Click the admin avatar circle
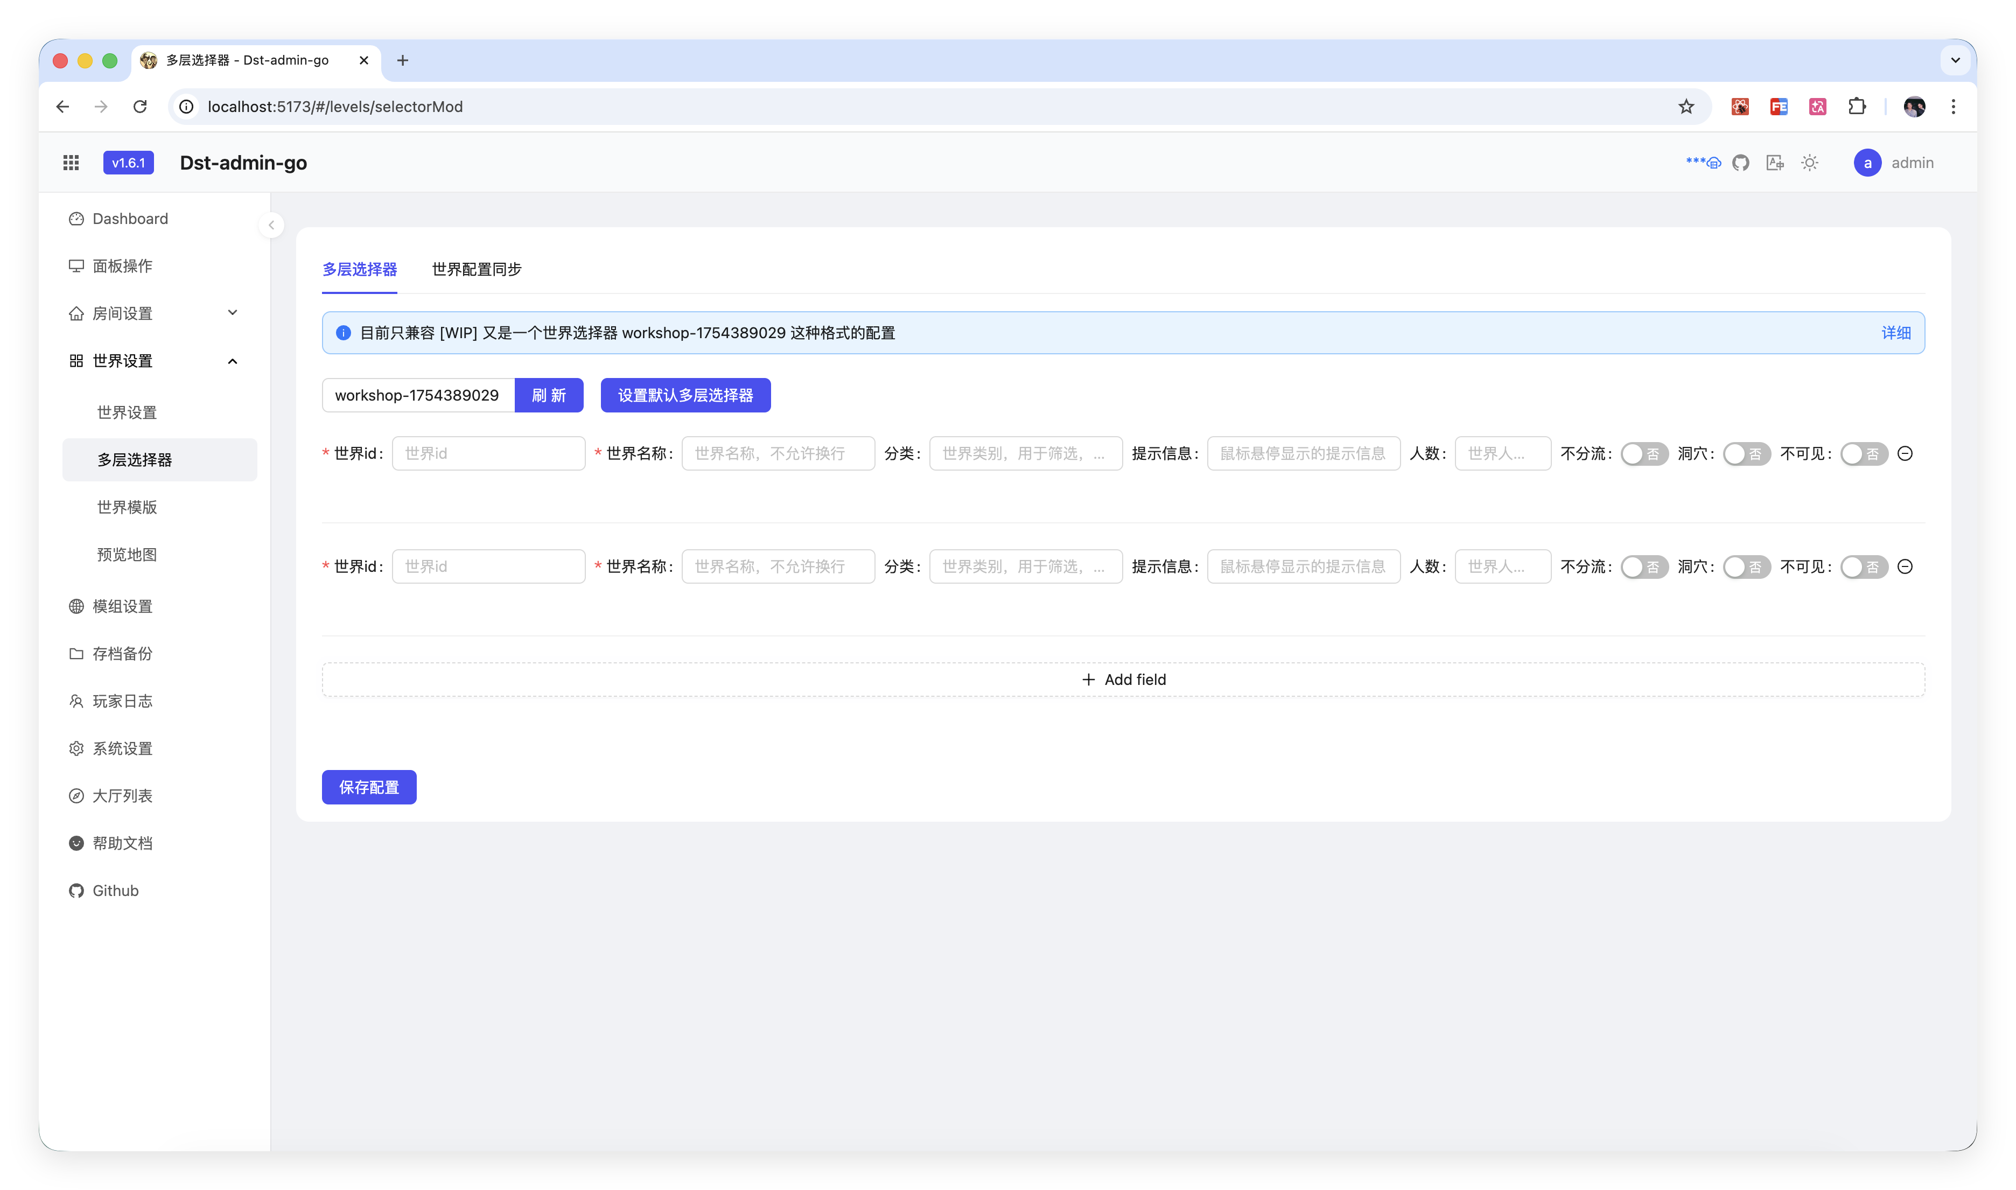The height and width of the screenshot is (1190, 2016). point(1867,163)
